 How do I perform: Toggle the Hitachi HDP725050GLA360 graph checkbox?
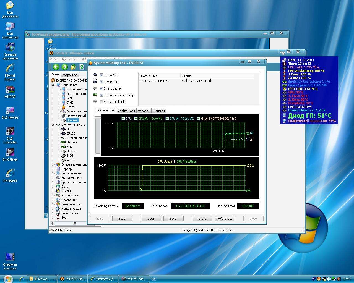click(198, 119)
